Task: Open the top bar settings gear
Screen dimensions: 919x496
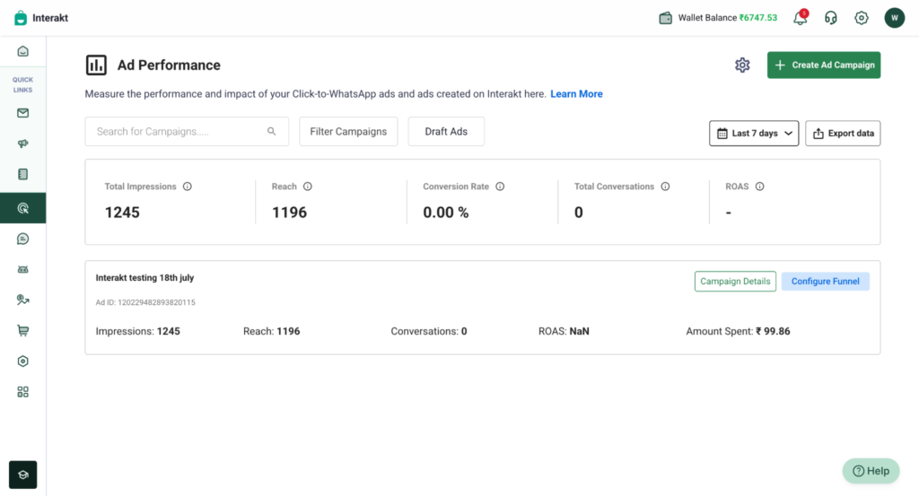Action: (x=861, y=18)
